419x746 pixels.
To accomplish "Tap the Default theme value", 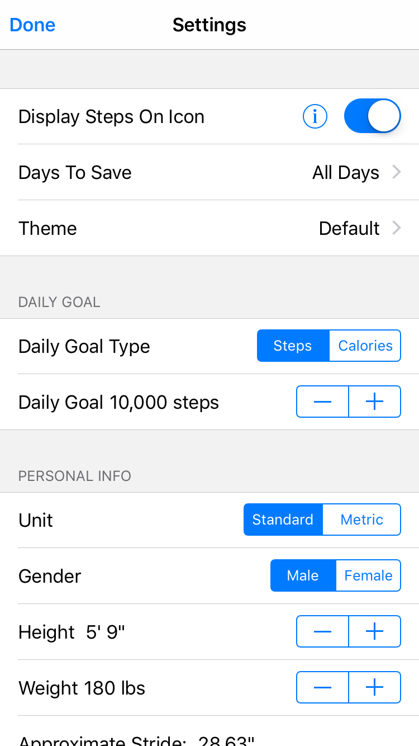I will tap(349, 228).
